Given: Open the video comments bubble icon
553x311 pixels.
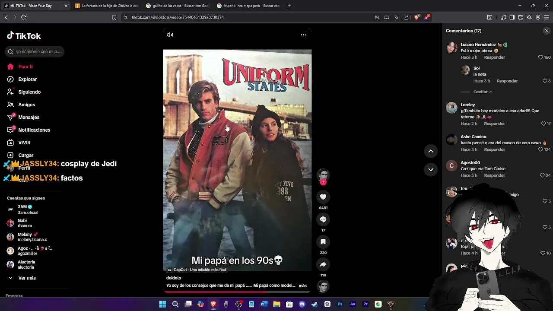Looking at the screenshot, I should pos(323,219).
